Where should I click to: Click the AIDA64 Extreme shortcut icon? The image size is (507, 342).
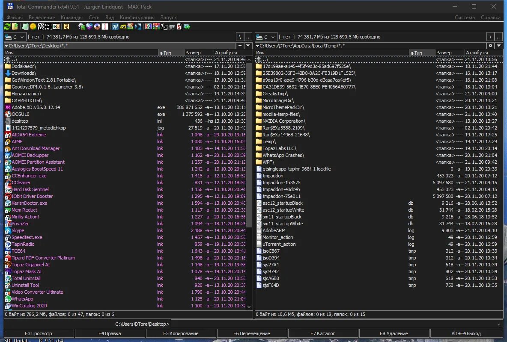click(8, 135)
